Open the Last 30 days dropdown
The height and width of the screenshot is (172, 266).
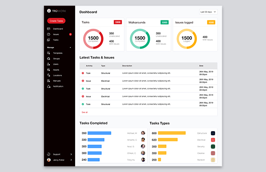tap(208, 12)
